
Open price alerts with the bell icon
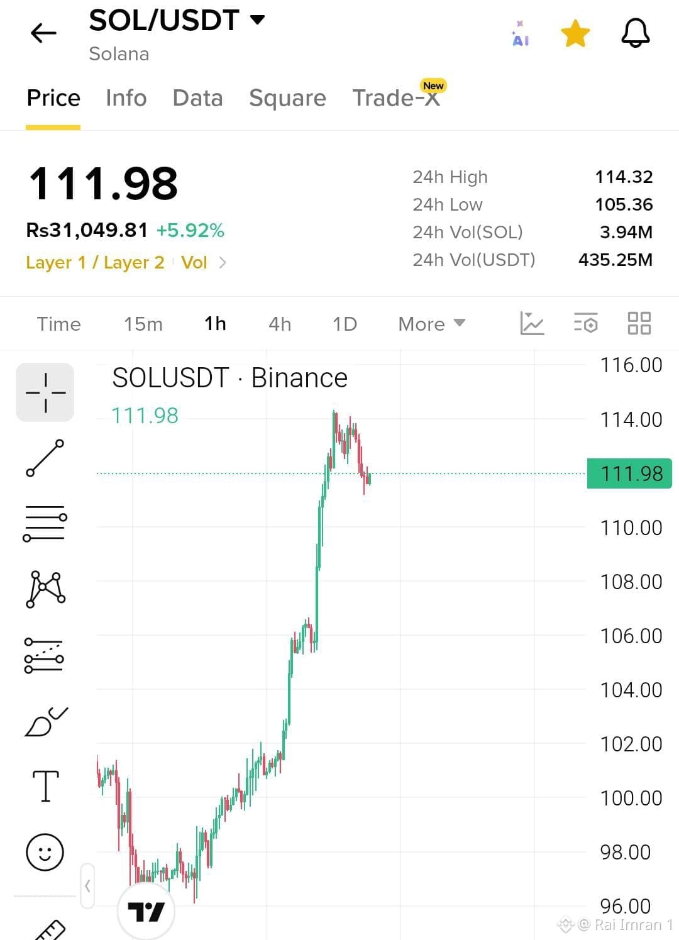(x=636, y=33)
